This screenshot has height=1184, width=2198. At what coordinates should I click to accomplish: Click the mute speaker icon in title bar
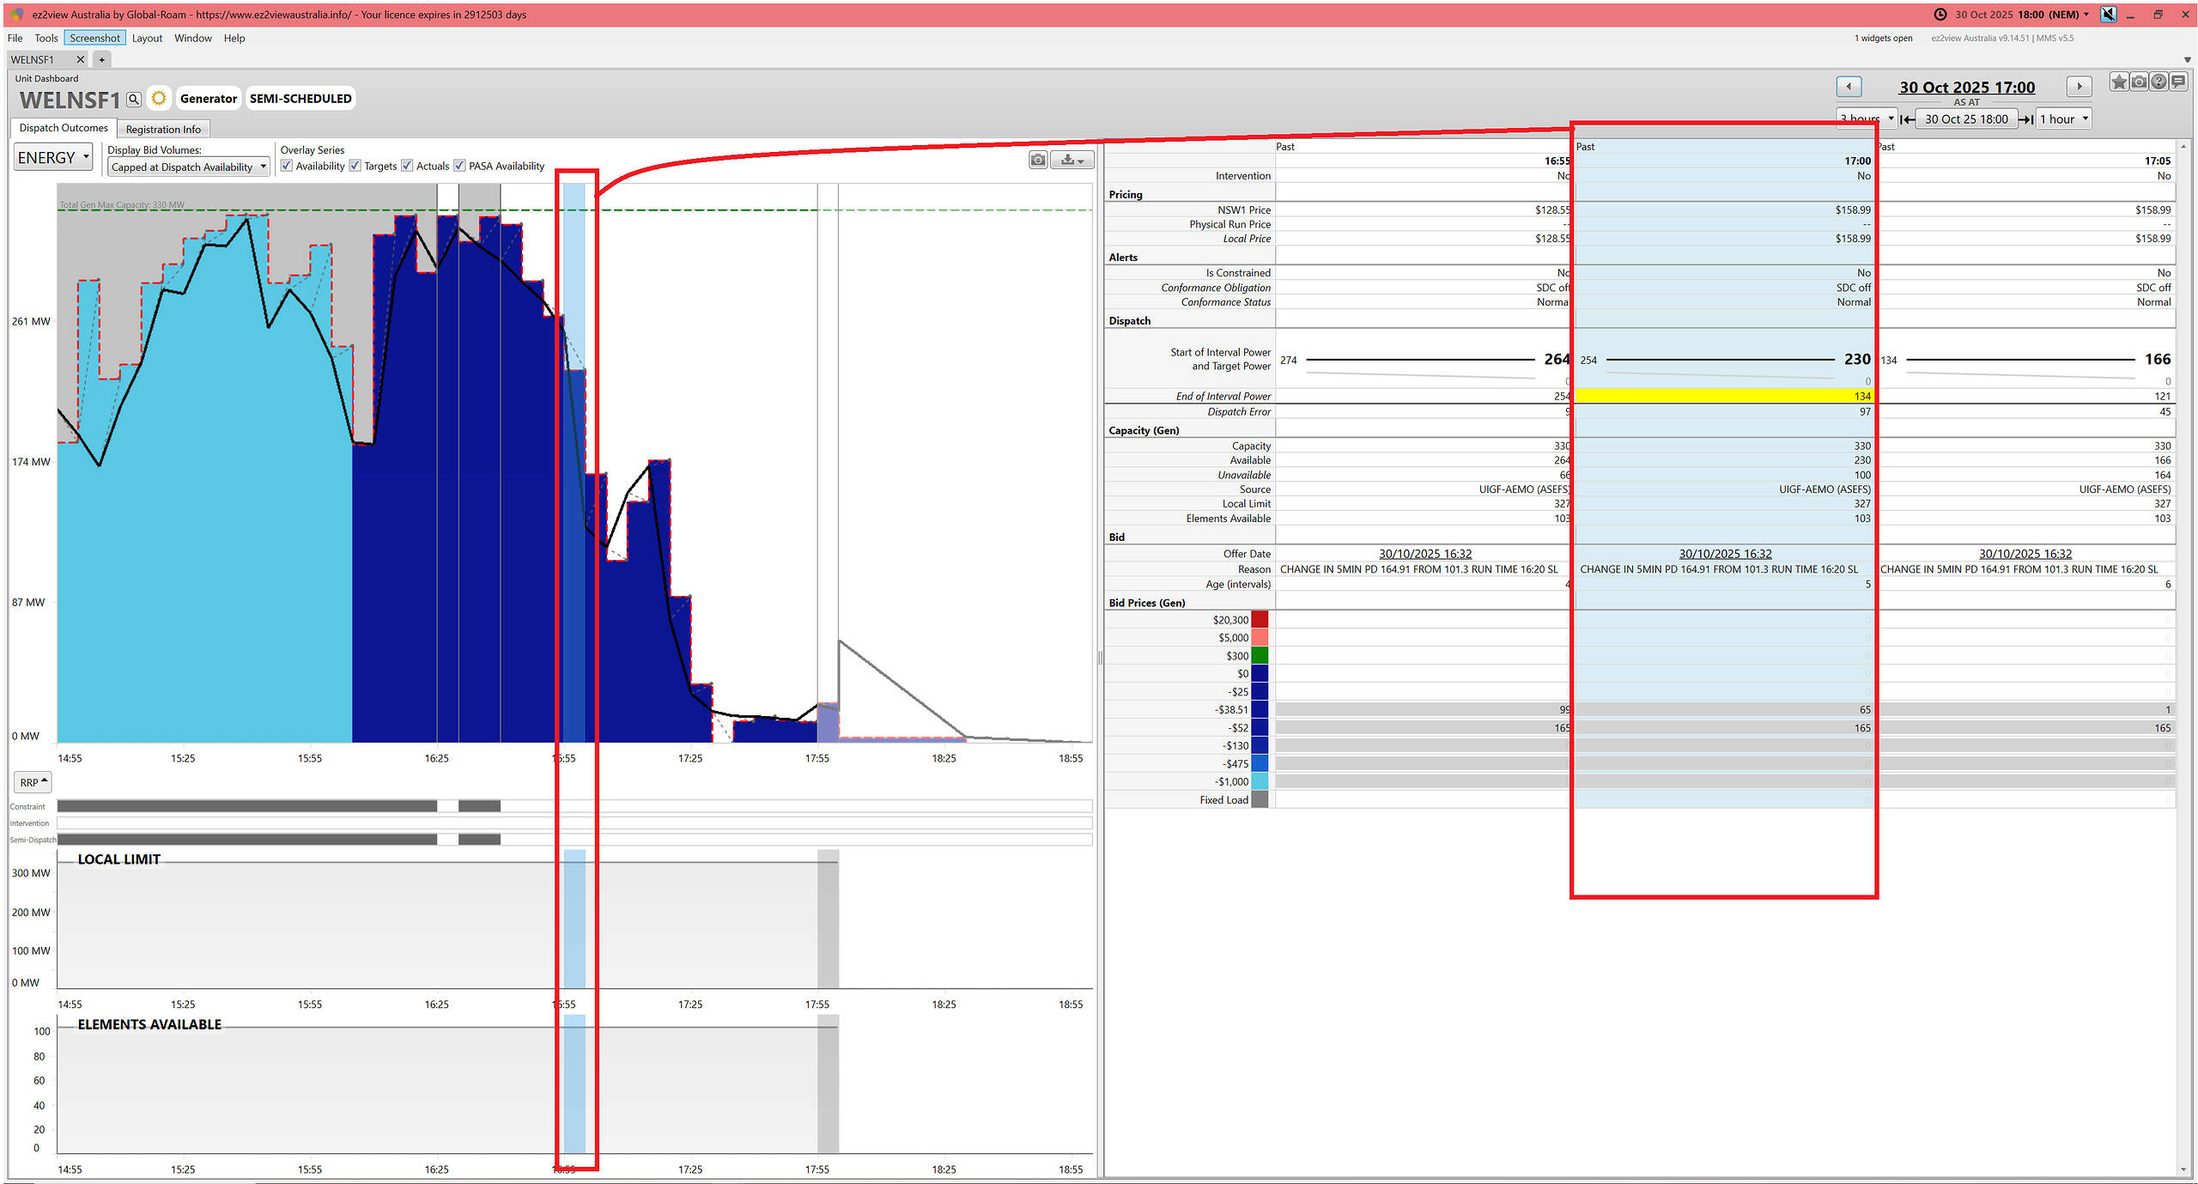pyautogui.click(x=2108, y=15)
